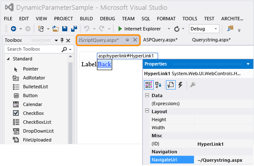Open the FORMAT menu

click(x=166, y=19)
